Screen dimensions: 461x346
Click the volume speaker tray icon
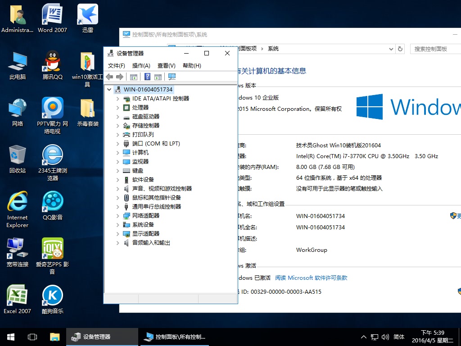(x=385, y=337)
